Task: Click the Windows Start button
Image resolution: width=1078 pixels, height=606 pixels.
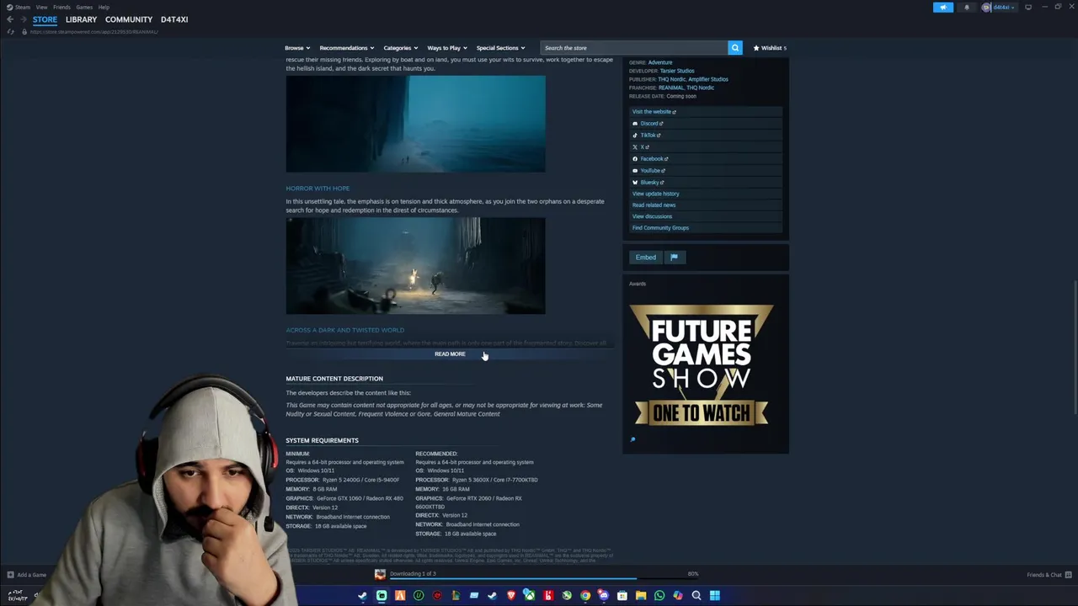Action: tap(715, 596)
